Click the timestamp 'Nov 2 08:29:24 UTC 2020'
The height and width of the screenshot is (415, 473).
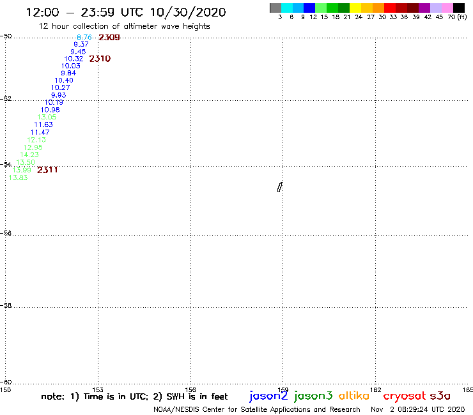click(418, 409)
